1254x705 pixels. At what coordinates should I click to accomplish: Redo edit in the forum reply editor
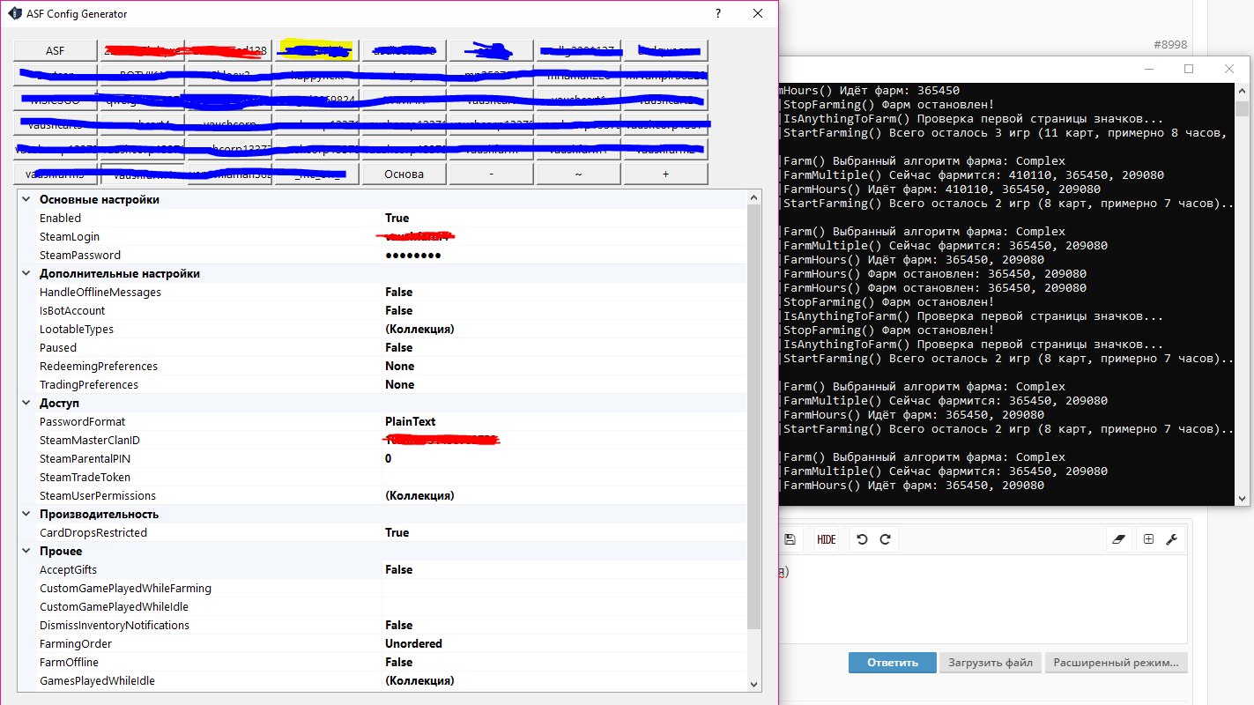[x=885, y=539]
